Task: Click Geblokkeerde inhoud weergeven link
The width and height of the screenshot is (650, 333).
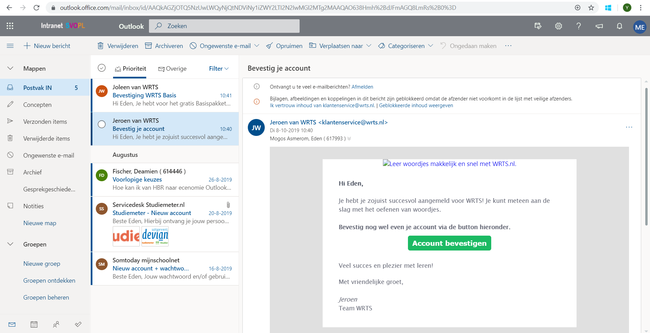Action: point(416,105)
